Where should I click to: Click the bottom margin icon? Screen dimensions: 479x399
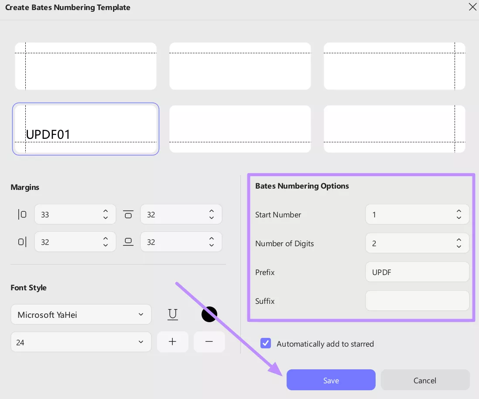[128, 241]
